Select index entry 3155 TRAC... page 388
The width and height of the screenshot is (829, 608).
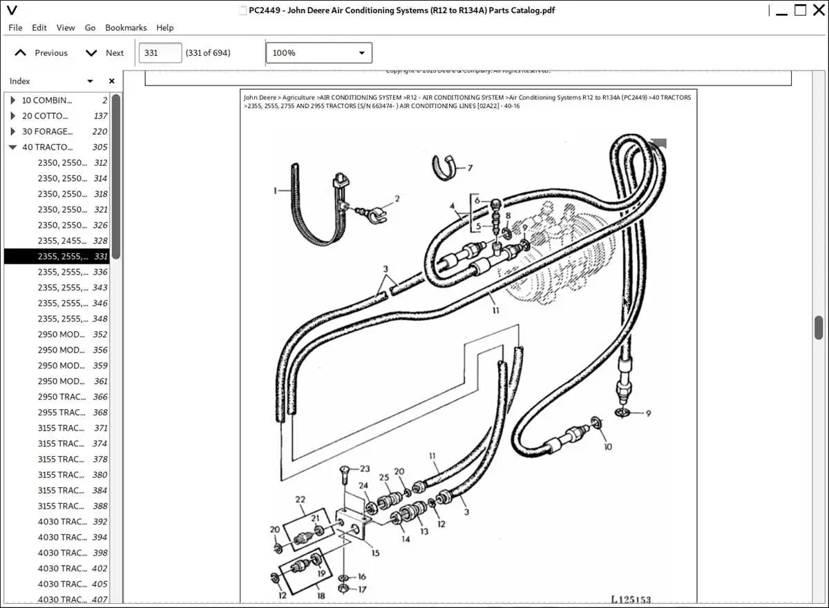(x=57, y=506)
